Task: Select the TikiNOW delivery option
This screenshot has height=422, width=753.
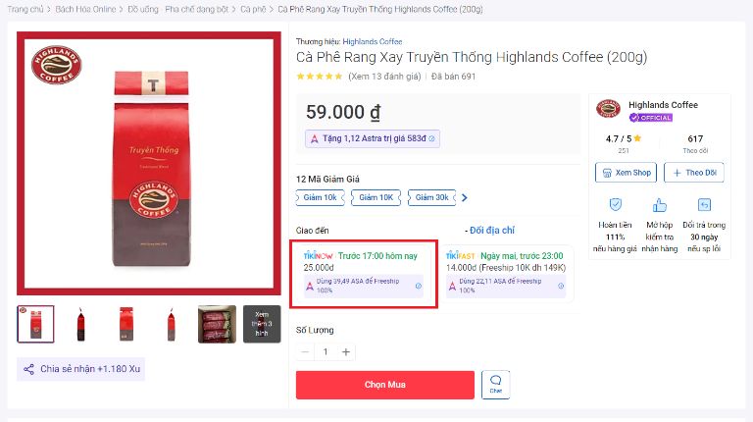Action: 364,274
